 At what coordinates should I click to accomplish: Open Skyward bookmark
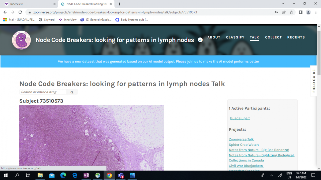pyautogui.click(x=47, y=20)
